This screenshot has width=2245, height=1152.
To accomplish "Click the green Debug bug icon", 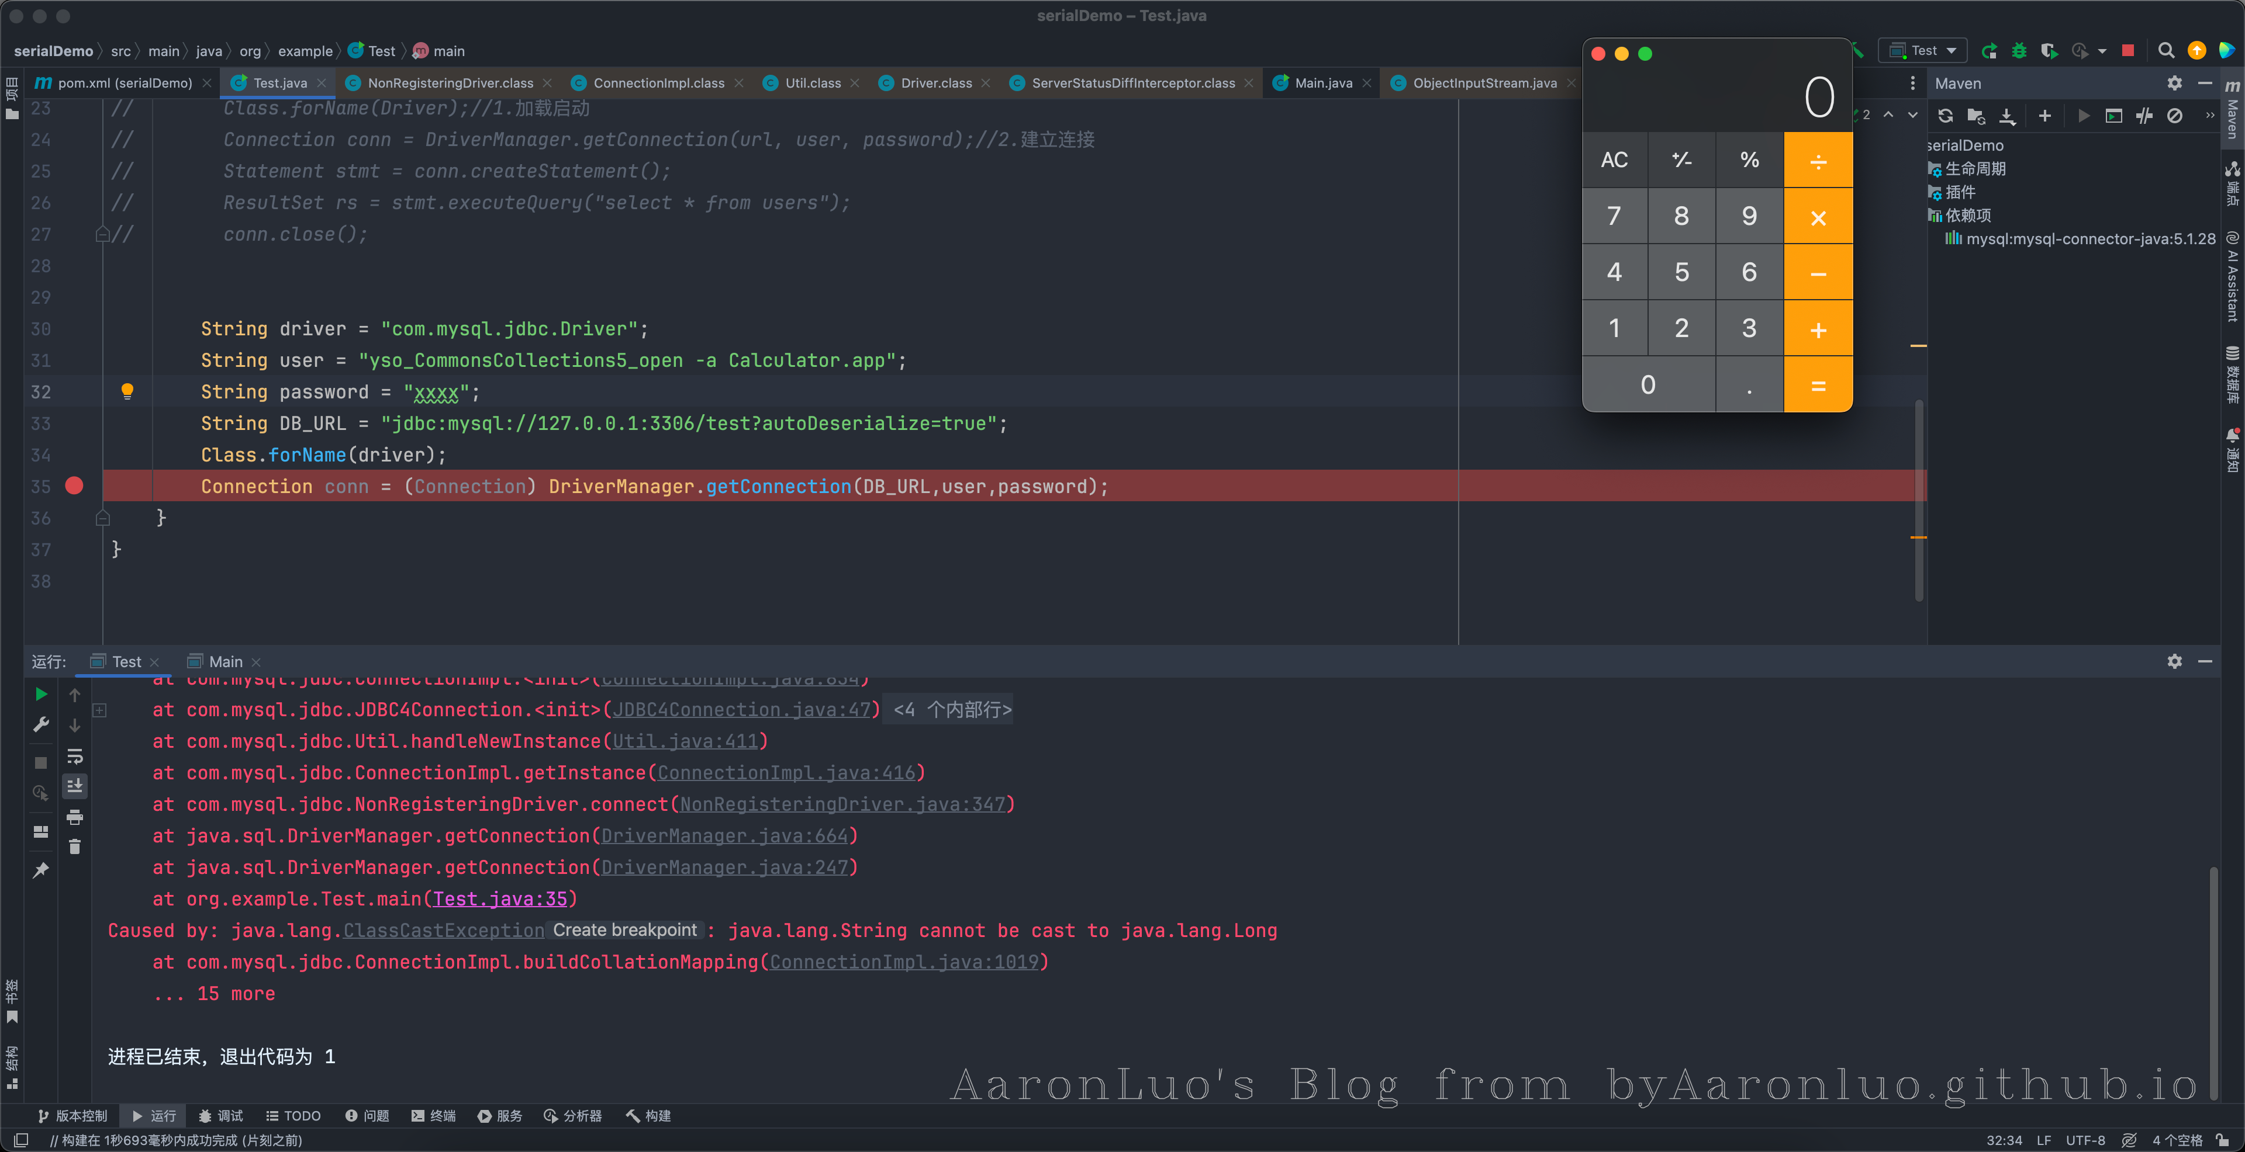I will tap(2019, 51).
